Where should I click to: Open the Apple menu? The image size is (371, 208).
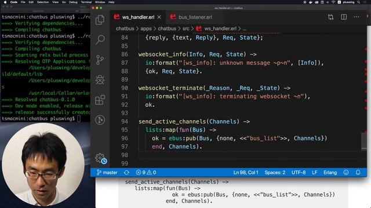pos(5,2)
